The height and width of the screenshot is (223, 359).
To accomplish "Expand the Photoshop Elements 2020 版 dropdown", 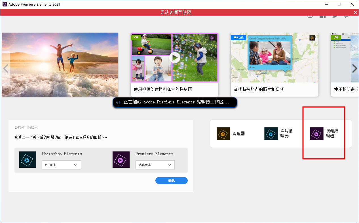I will point(62,165).
